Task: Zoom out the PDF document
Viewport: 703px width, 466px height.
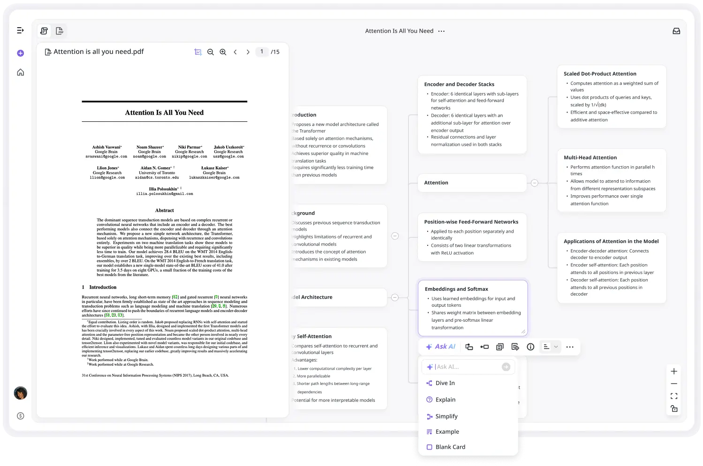Action: click(x=211, y=52)
